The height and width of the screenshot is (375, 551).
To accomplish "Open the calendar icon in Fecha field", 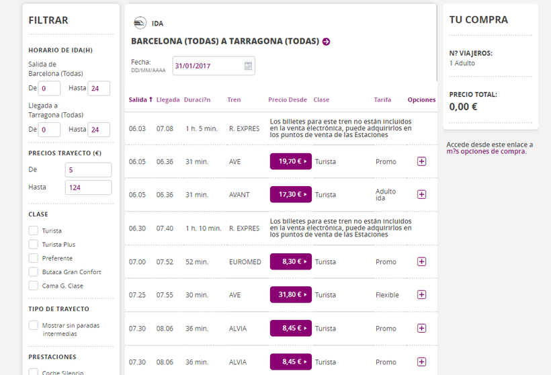I will point(248,66).
